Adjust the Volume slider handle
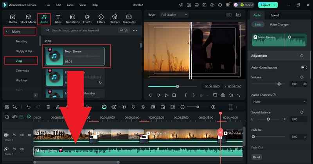The height and width of the screenshot is (164, 313). (x=279, y=84)
